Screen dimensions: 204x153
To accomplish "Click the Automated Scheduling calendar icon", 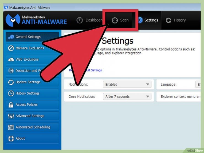I will (11, 127).
